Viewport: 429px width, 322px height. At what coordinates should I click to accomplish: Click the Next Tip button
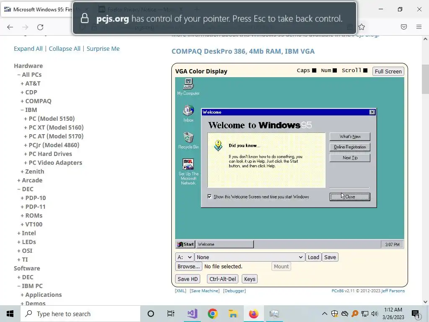click(350, 158)
